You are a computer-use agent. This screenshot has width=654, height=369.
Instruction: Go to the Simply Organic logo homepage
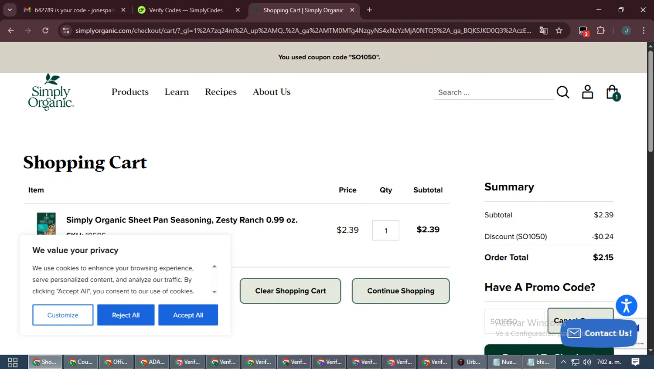coord(51,92)
